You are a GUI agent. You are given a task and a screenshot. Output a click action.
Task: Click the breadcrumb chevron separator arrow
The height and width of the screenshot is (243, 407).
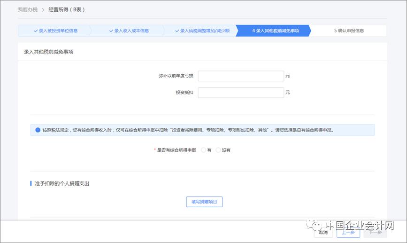click(43, 10)
